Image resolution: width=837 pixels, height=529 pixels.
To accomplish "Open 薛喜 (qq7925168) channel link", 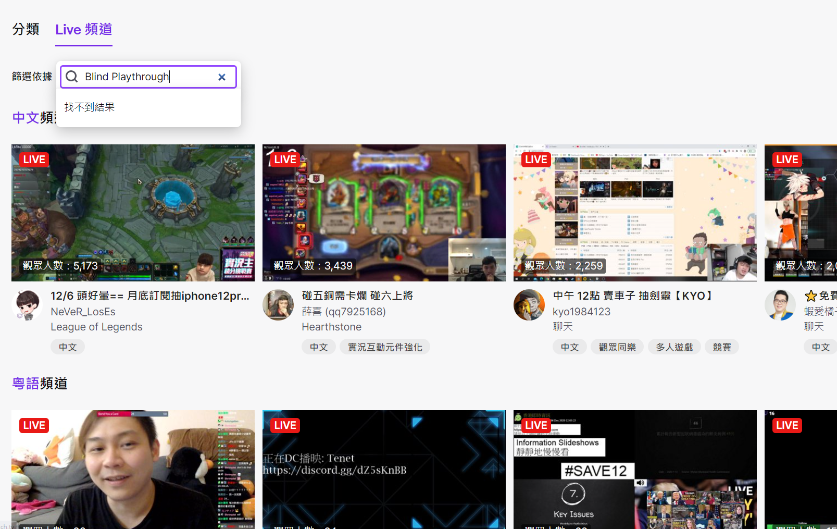I will (x=344, y=312).
